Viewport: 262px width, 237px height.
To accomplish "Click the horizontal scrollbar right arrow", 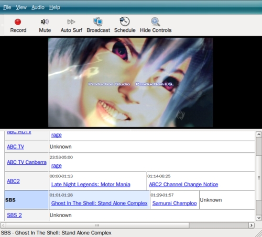I will point(252,225).
